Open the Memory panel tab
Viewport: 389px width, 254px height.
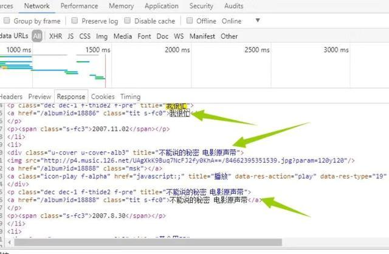(x=121, y=5)
